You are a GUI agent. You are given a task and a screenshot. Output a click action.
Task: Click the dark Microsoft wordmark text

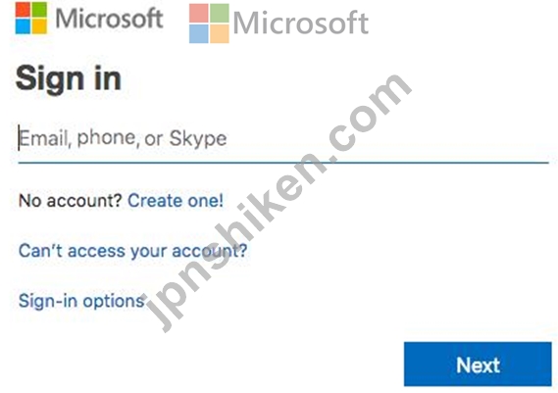click(109, 18)
